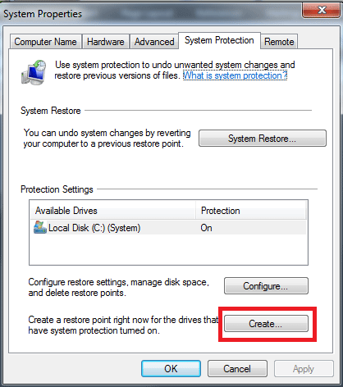Switch to the Computer Name tab
This screenshot has width=343, height=387.
point(45,42)
